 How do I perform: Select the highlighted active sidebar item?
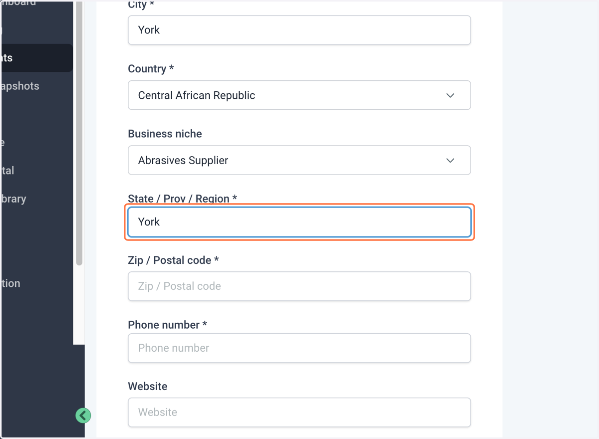click(36, 58)
